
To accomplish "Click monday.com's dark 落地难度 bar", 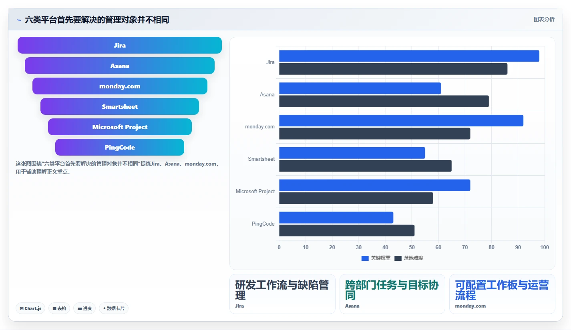I will [x=375, y=133].
